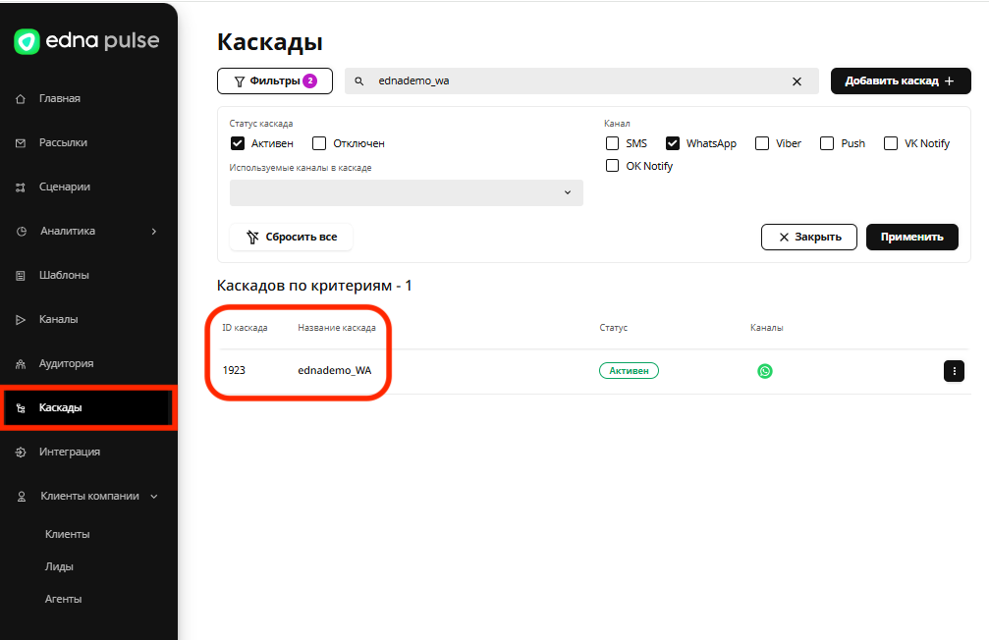The image size is (989, 640).
Task: Click the Каскады sidebar icon
Action: (21, 408)
